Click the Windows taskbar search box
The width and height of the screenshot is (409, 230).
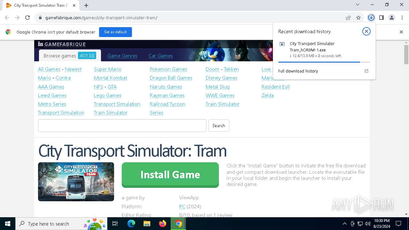coord(62,224)
